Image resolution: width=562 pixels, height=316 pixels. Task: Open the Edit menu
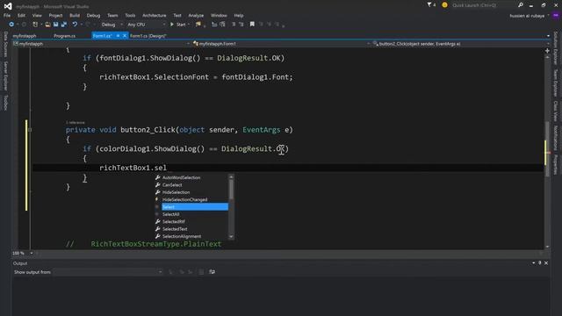click(21, 16)
